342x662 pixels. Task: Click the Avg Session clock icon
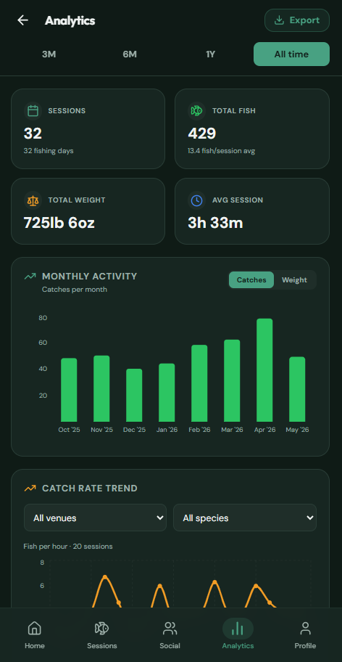click(196, 200)
